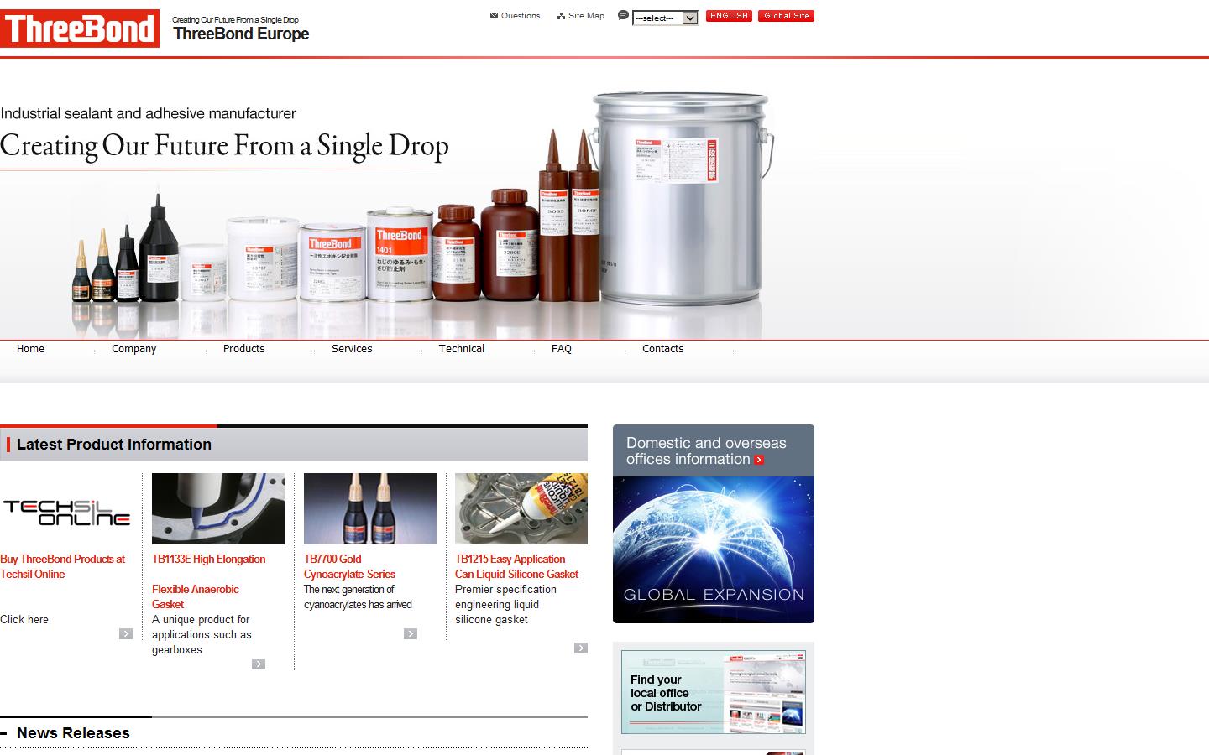Open the Click here Techsil link
This screenshot has width=1209, height=755.
pyautogui.click(x=24, y=619)
